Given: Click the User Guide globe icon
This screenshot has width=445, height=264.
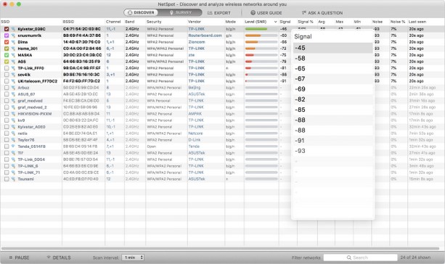Looking at the screenshot, I should (253, 13).
